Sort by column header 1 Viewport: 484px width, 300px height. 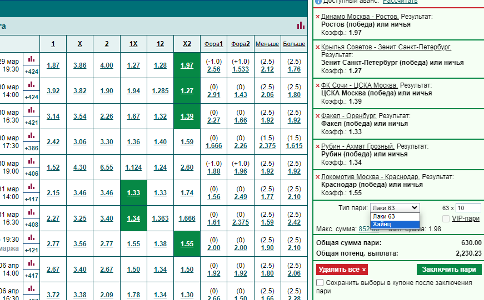point(53,44)
